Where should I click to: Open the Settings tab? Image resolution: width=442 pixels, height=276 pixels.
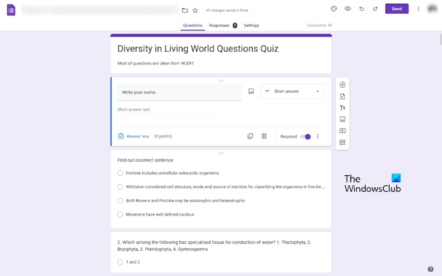tap(251, 25)
